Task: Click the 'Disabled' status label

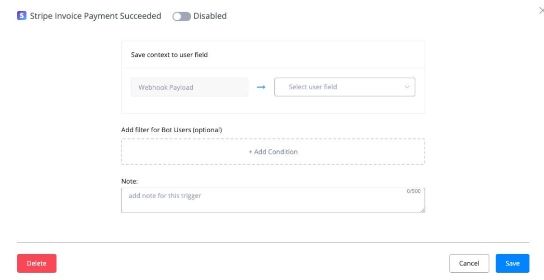Action: (x=210, y=16)
